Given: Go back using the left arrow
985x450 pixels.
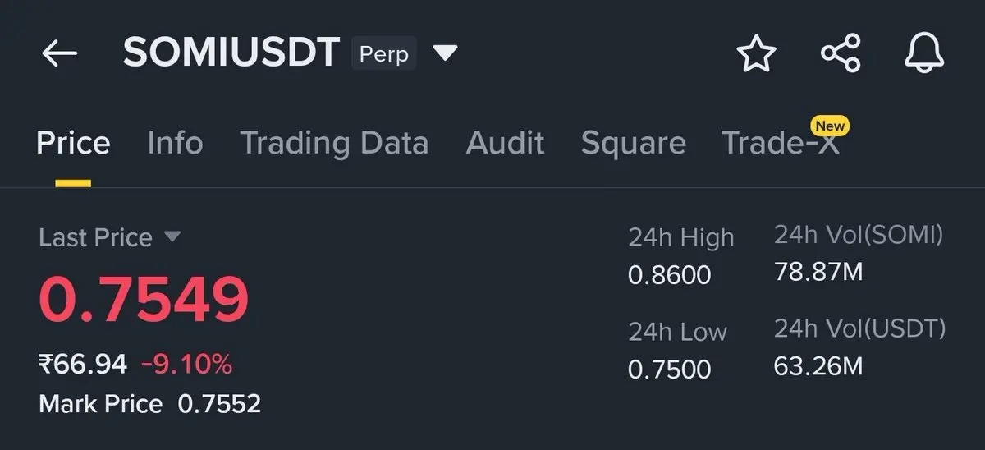Looking at the screenshot, I should click(59, 54).
